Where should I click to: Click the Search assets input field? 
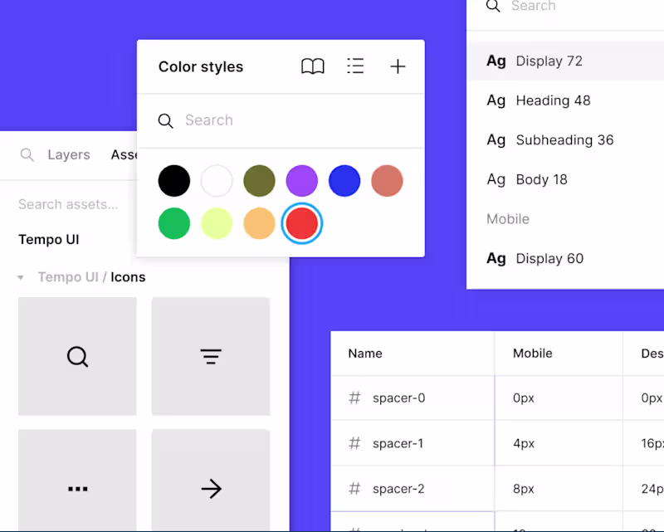point(68,204)
